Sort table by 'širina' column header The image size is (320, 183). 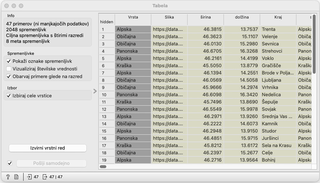point(205,17)
